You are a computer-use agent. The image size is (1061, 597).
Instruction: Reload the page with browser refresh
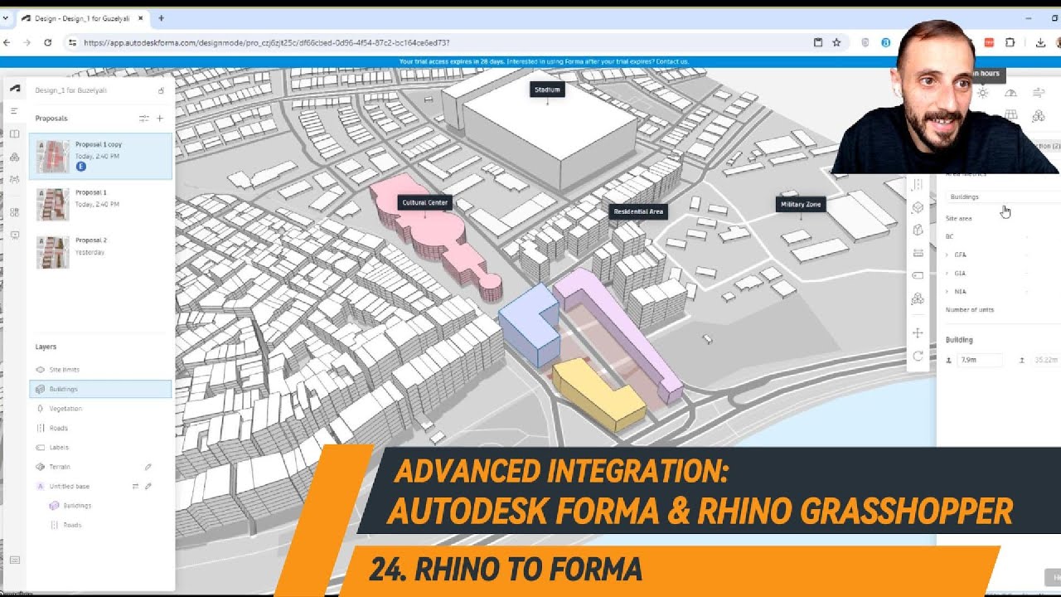(48, 42)
